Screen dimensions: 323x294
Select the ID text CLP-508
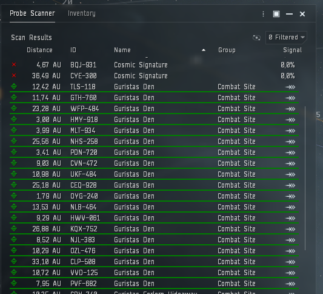tap(83, 262)
